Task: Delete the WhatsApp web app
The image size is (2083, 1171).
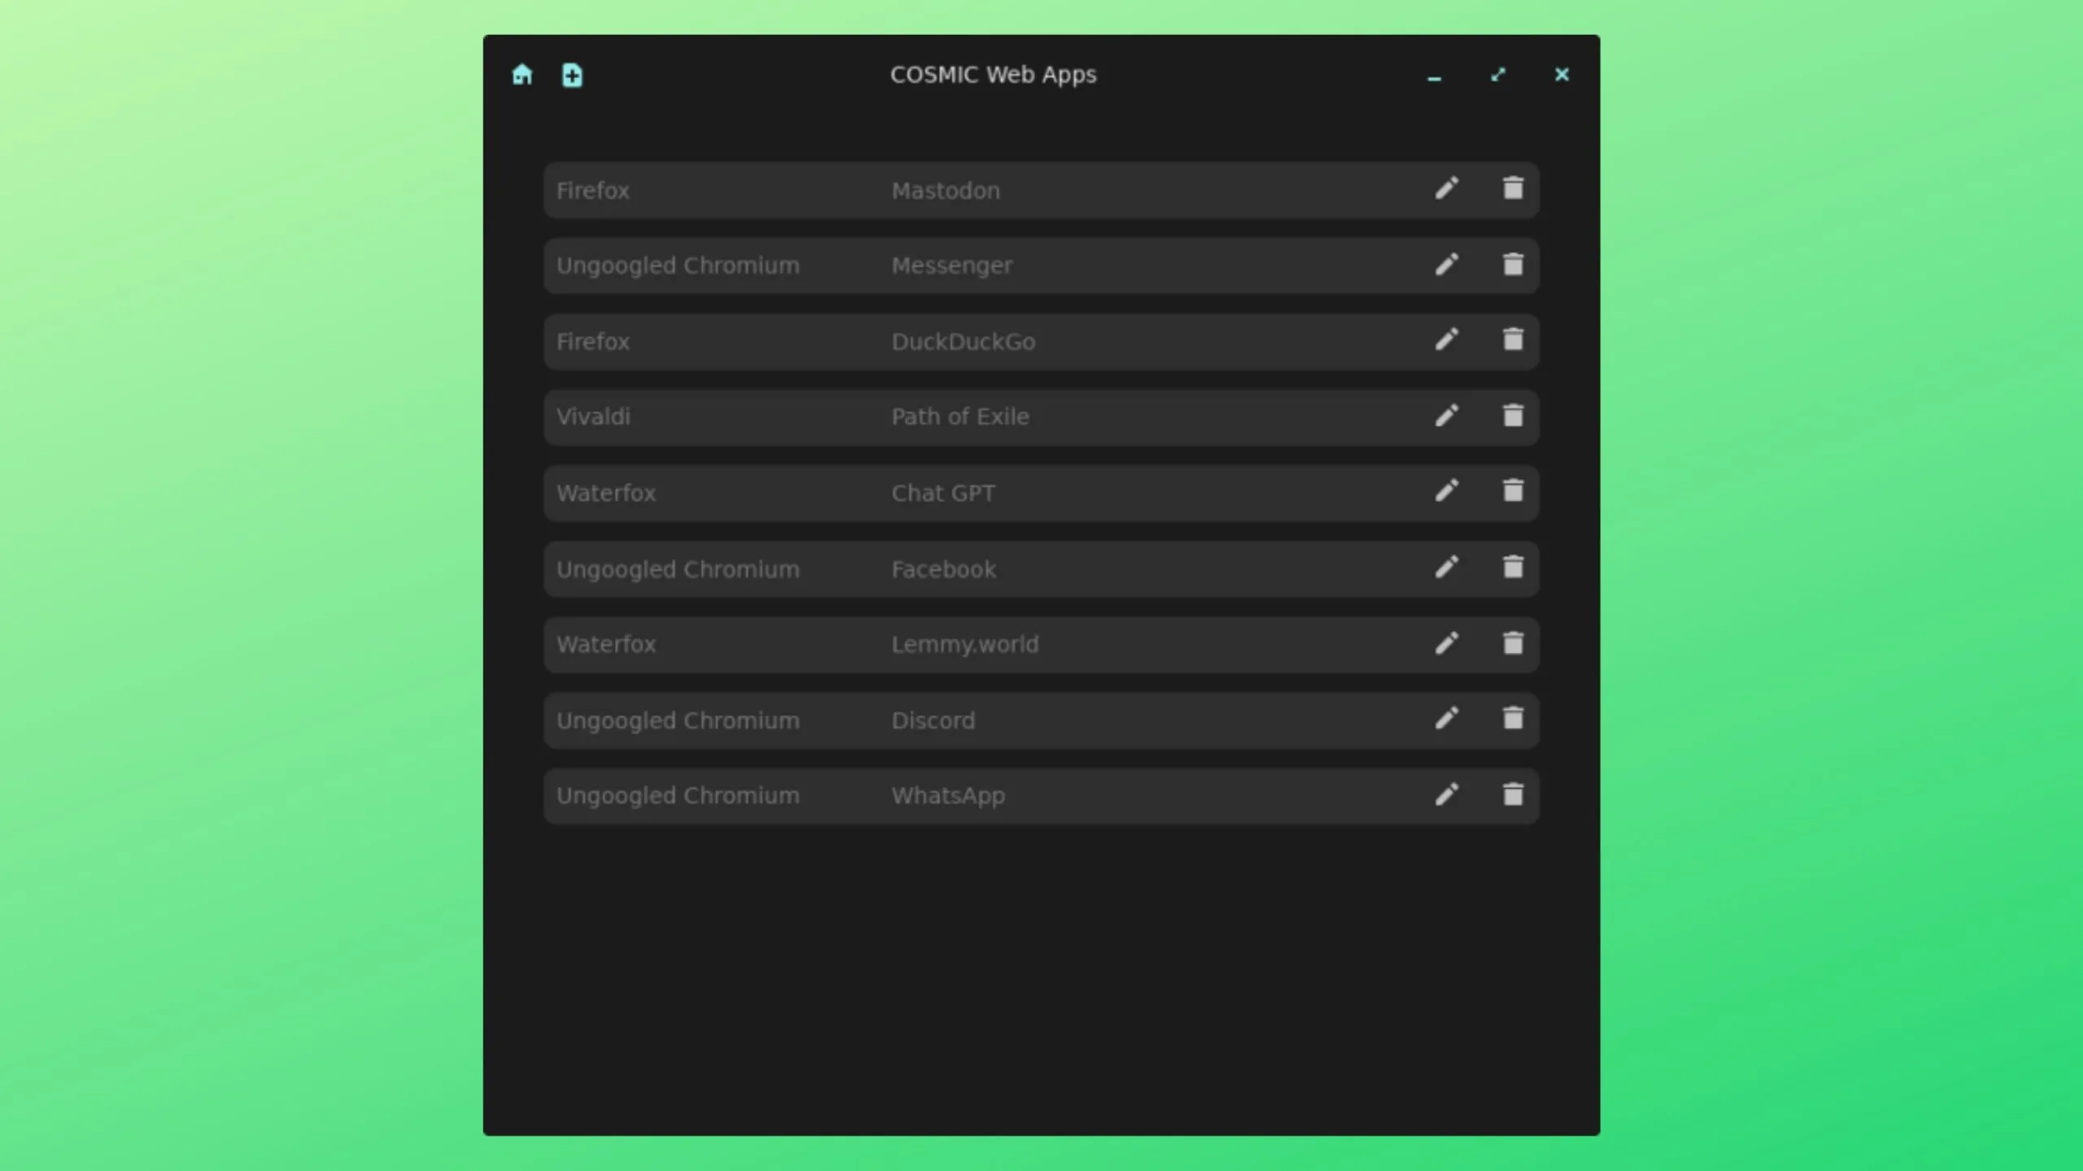Action: click(1513, 794)
